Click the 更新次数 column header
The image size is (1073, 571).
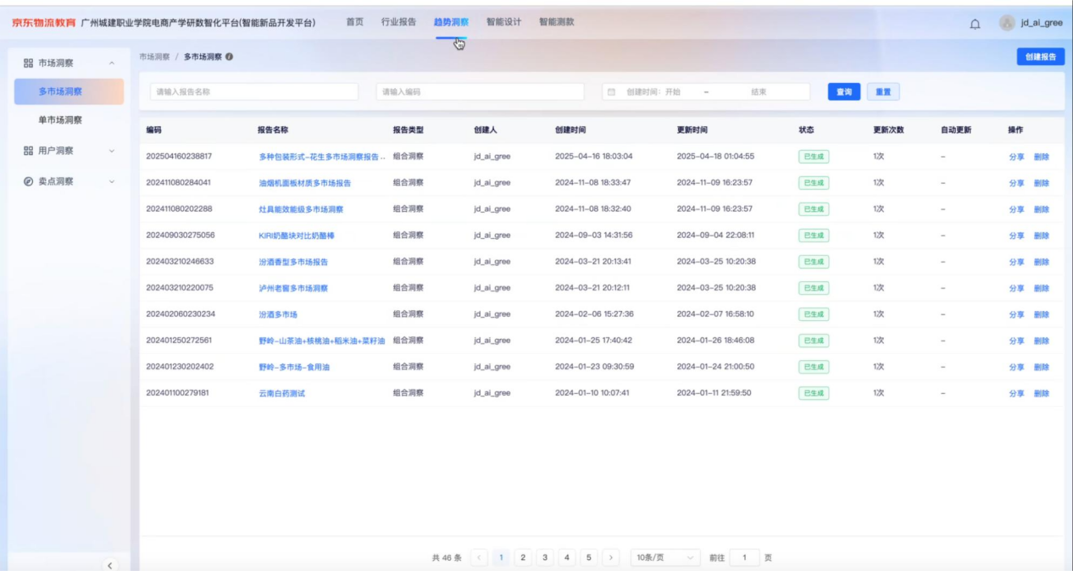(x=889, y=130)
